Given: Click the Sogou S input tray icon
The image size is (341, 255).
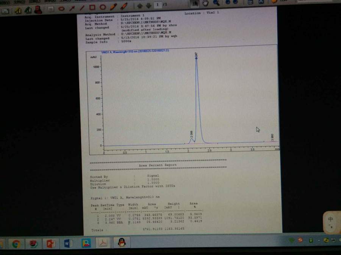Looking at the screenshot, I should pyautogui.click(x=300, y=240).
